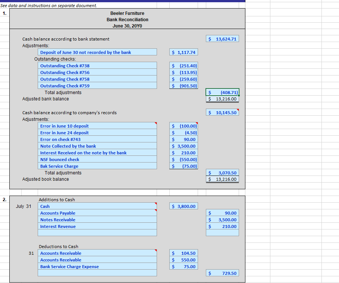Click the Outstanding Check #738 cell

[97, 65]
